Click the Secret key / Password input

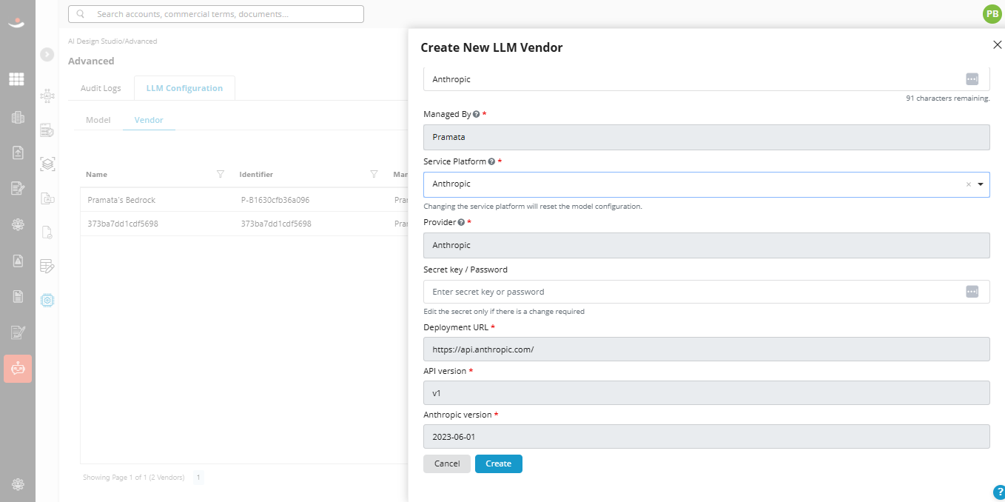706,292
